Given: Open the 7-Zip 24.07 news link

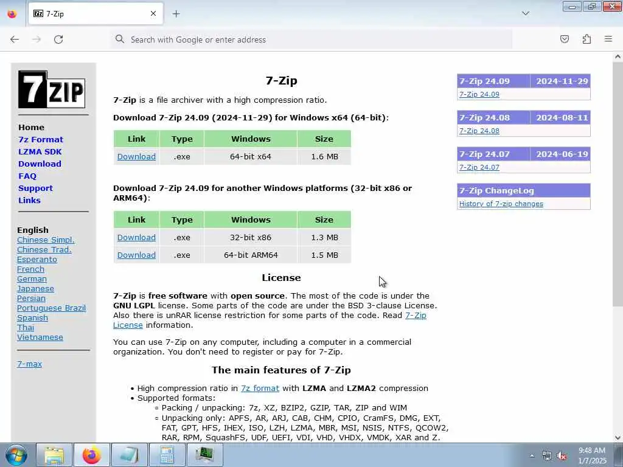Looking at the screenshot, I should click(x=479, y=167).
